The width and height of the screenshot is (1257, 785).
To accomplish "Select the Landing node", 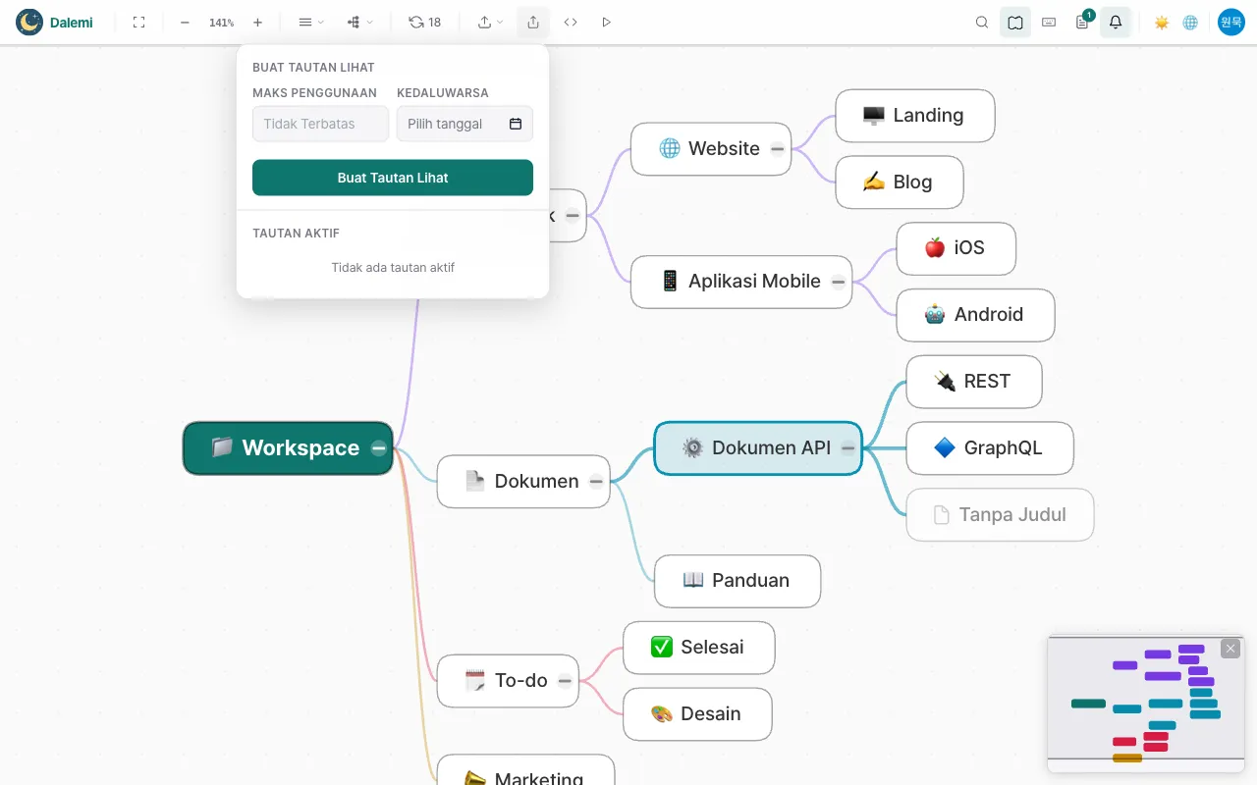I will tap(915, 116).
